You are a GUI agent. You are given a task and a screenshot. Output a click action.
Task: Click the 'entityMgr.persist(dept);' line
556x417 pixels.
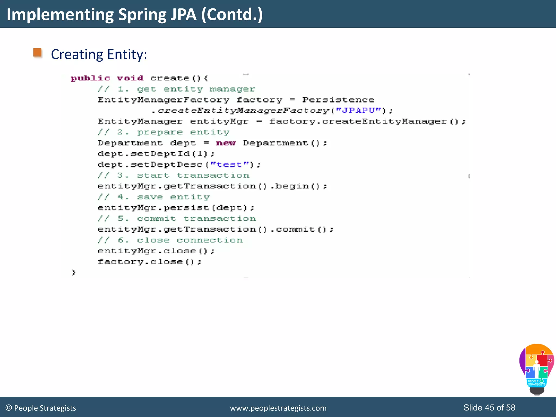click(x=176, y=208)
